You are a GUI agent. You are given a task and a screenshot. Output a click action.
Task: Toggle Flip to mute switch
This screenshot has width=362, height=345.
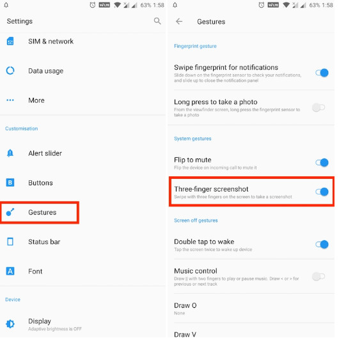[x=322, y=162]
